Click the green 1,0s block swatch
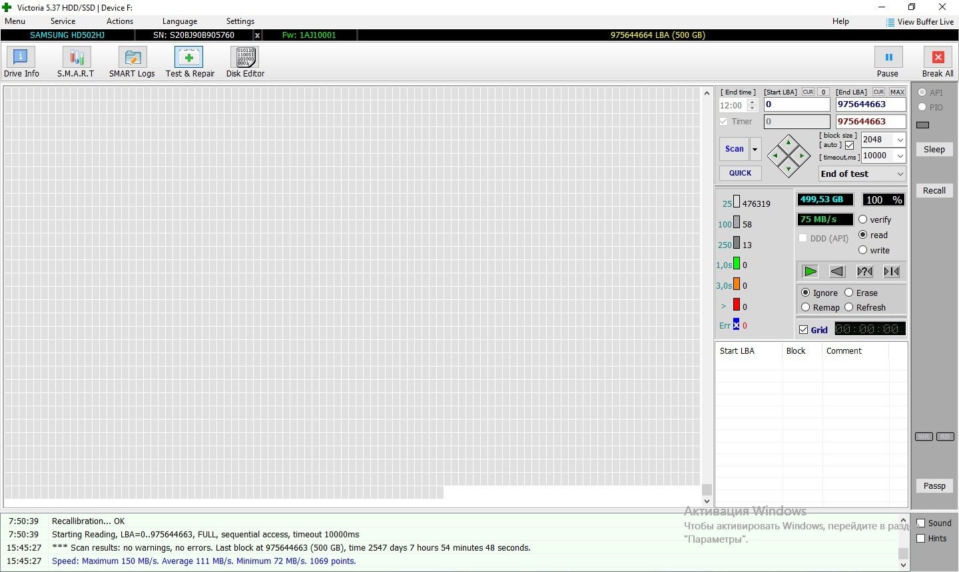959x572 pixels. pyautogui.click(x=737, y=263)
